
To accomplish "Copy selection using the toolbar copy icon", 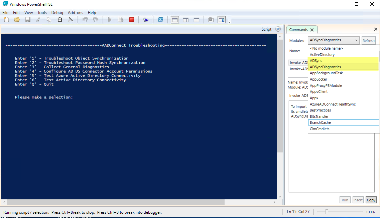I will [49, 20].
